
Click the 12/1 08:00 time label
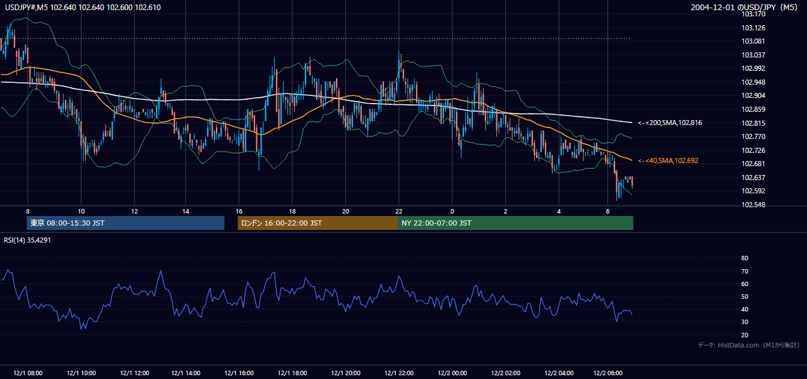click(x=28, y=373)
